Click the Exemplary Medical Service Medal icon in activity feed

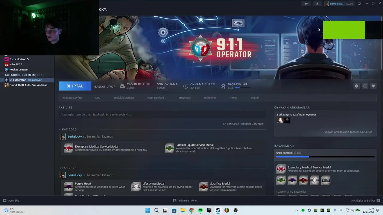pos(68,148)
